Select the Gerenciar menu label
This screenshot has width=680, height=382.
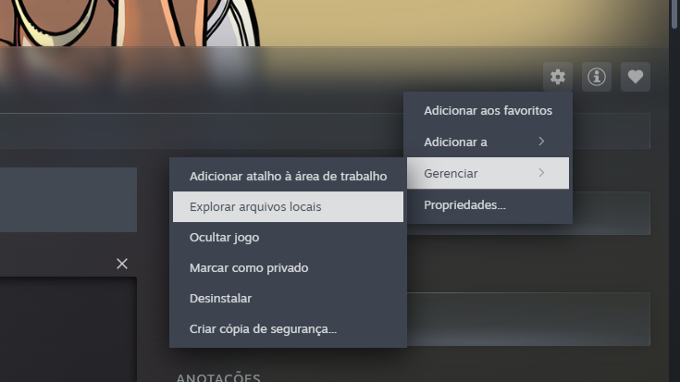pos(451,174)
